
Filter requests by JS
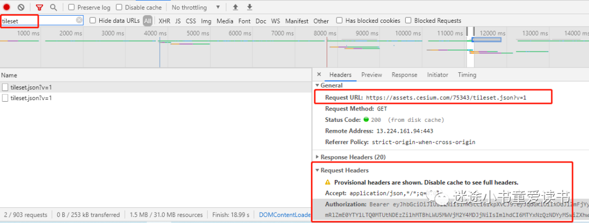coord(178,21)
